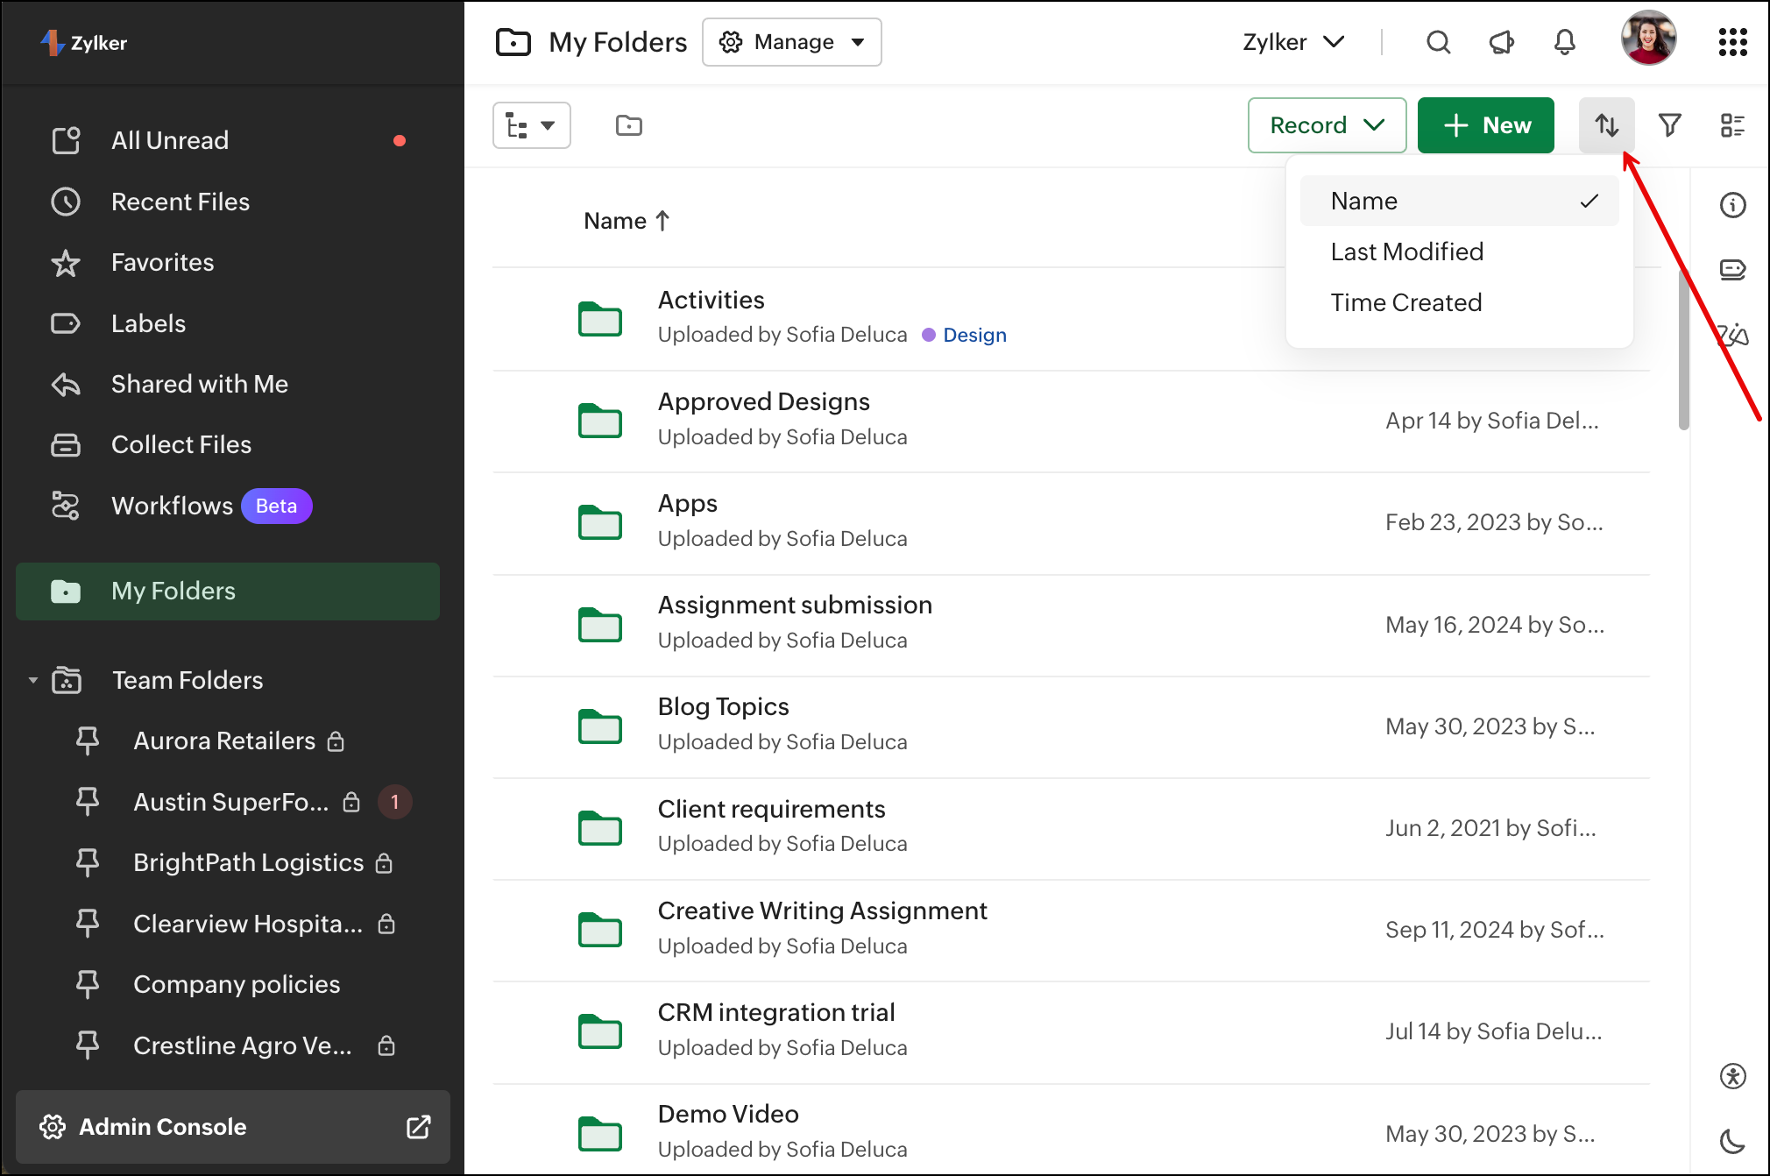This screenshot has height=1176, width=1770.
Task: Open the notifications bell
Action: pyautogui.click(x=1565, y=42)
